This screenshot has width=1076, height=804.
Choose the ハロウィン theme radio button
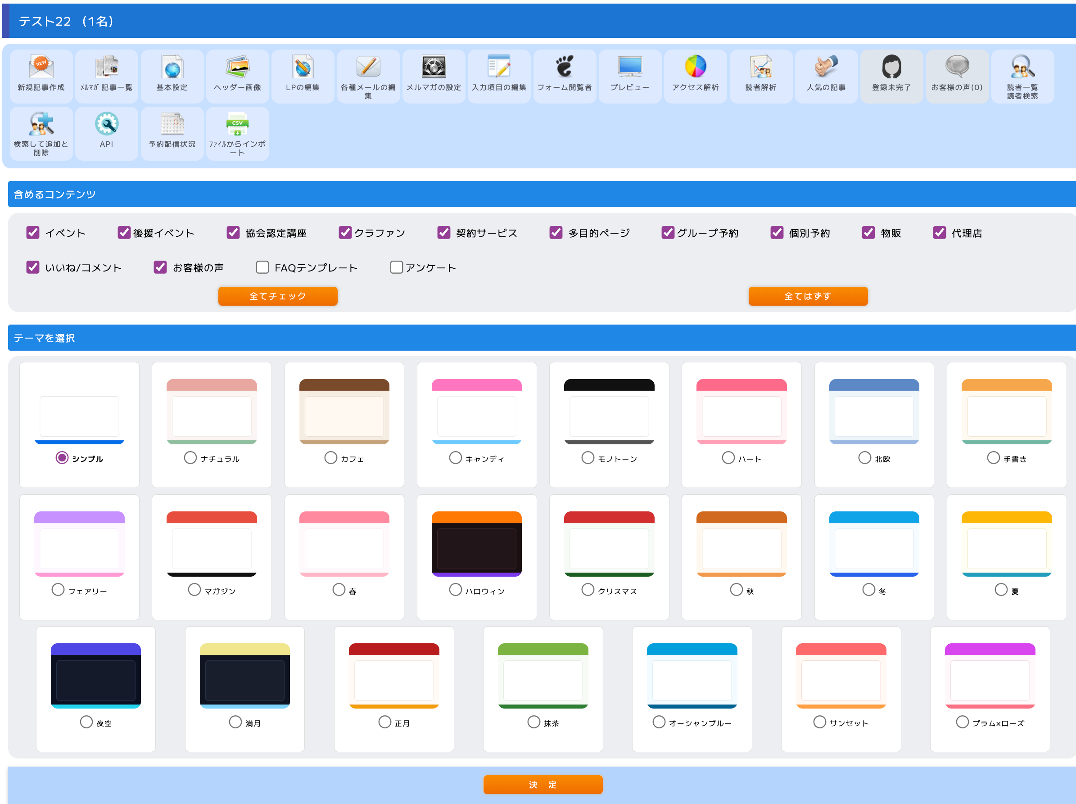pyautogui.click(x=455, y=590)
